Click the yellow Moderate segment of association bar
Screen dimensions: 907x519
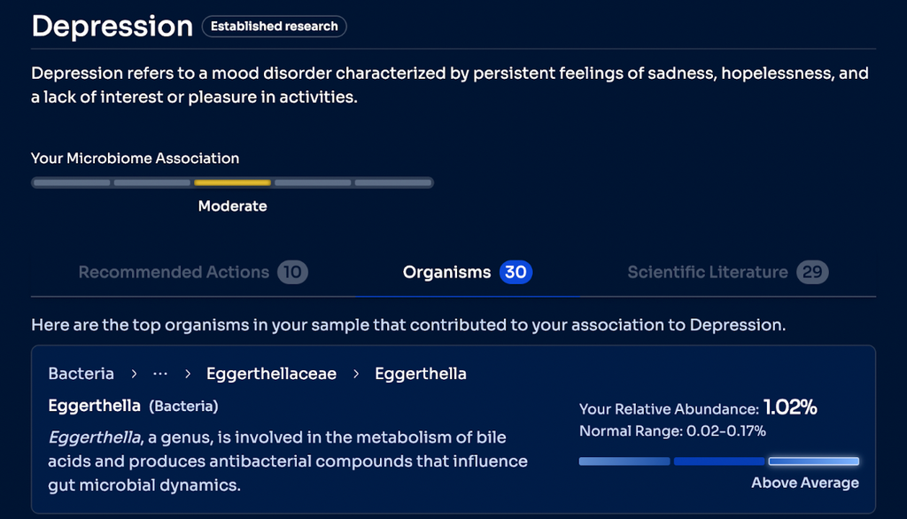coord(232,182)
